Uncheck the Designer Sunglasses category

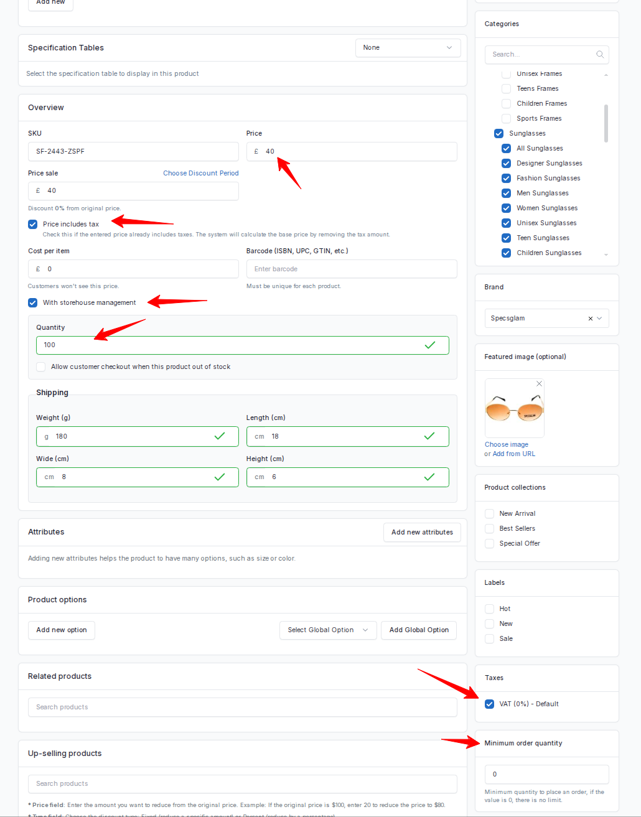click(506, 164)
